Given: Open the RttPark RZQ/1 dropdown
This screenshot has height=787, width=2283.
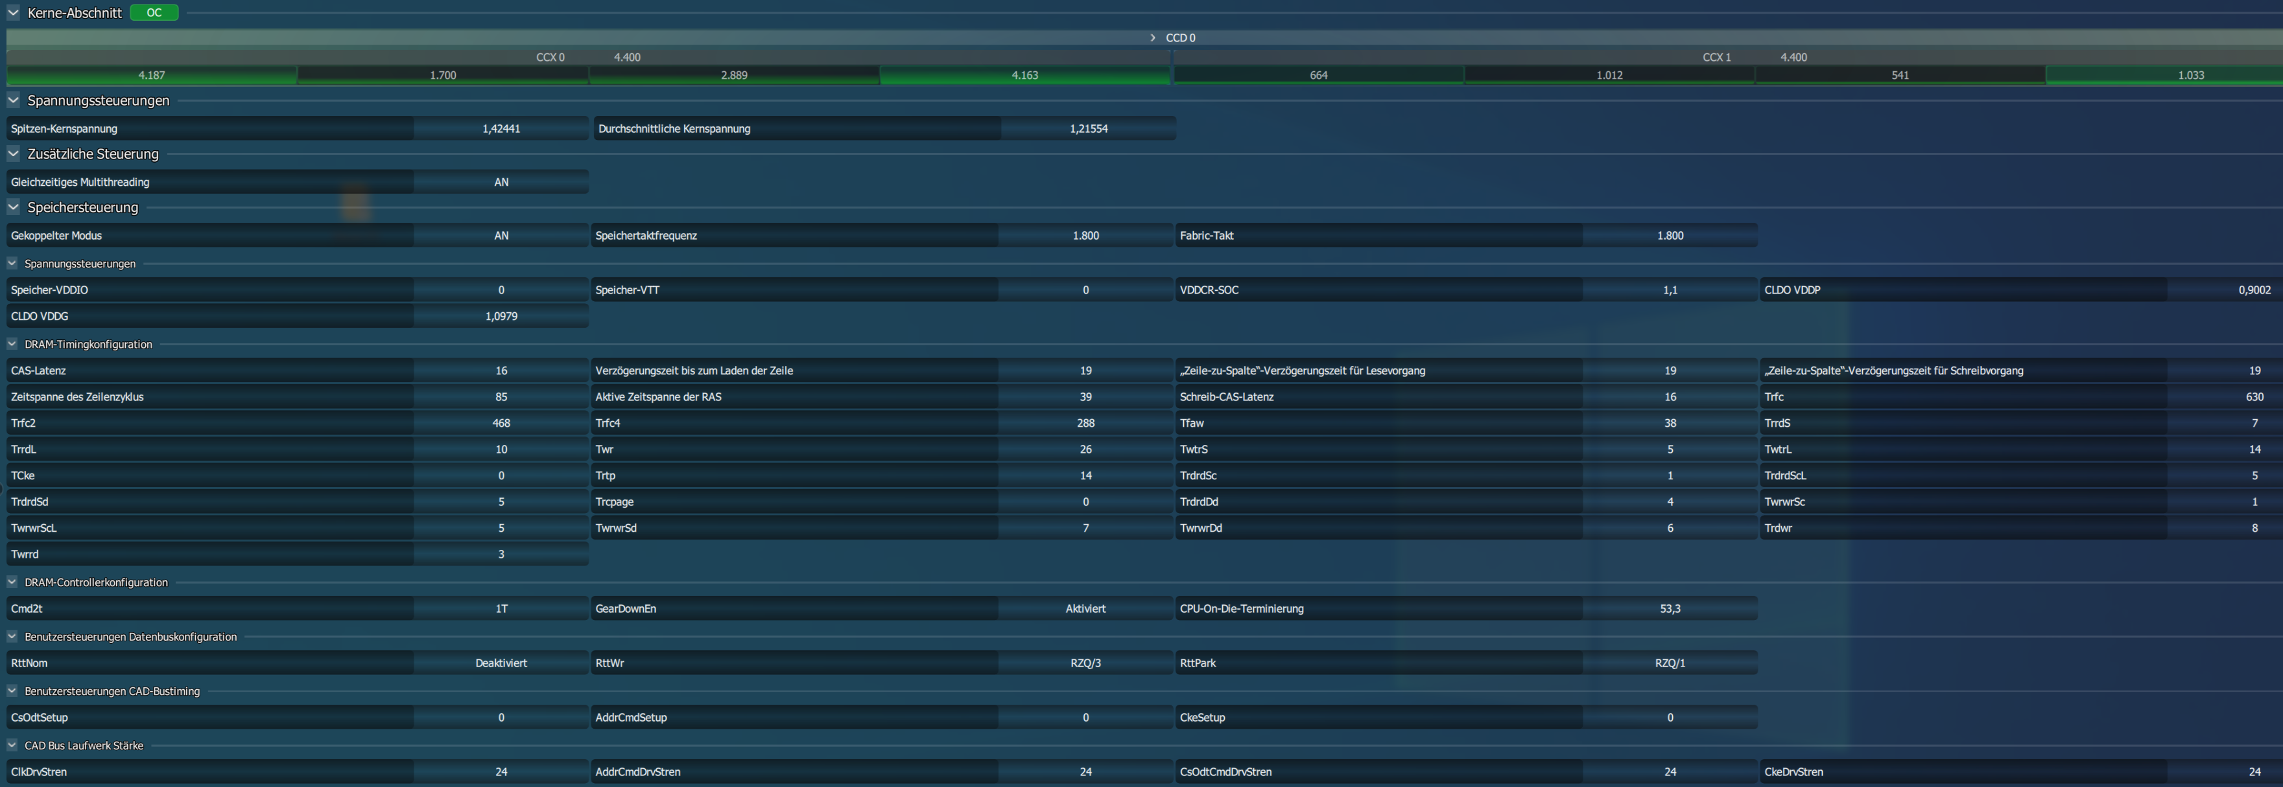Looking at the screenshot, I should tap(1670, 663).
